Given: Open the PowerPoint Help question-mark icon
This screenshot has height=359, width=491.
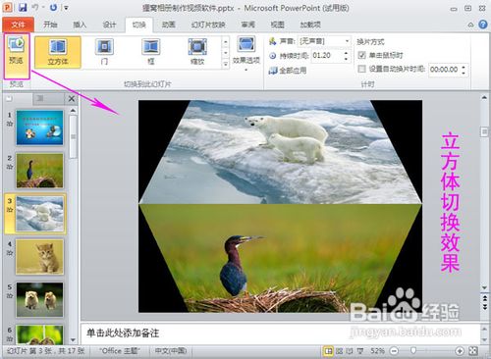Looking at the screenshot, I should 483,25.
